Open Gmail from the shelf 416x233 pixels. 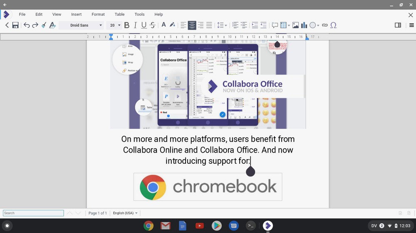165,226
